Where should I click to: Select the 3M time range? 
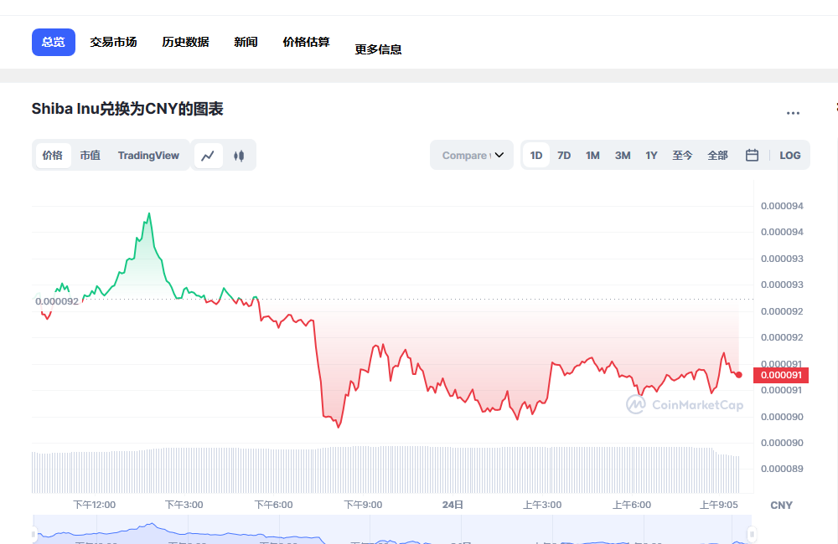coord(623,156)
